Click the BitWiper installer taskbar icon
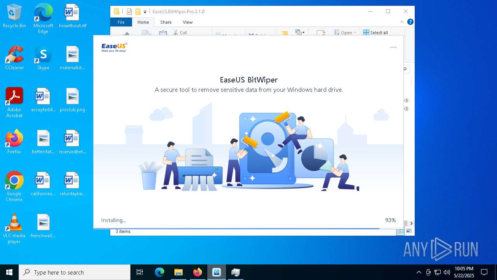The width and height of the screenshot is (497, 280). (216, 272)
